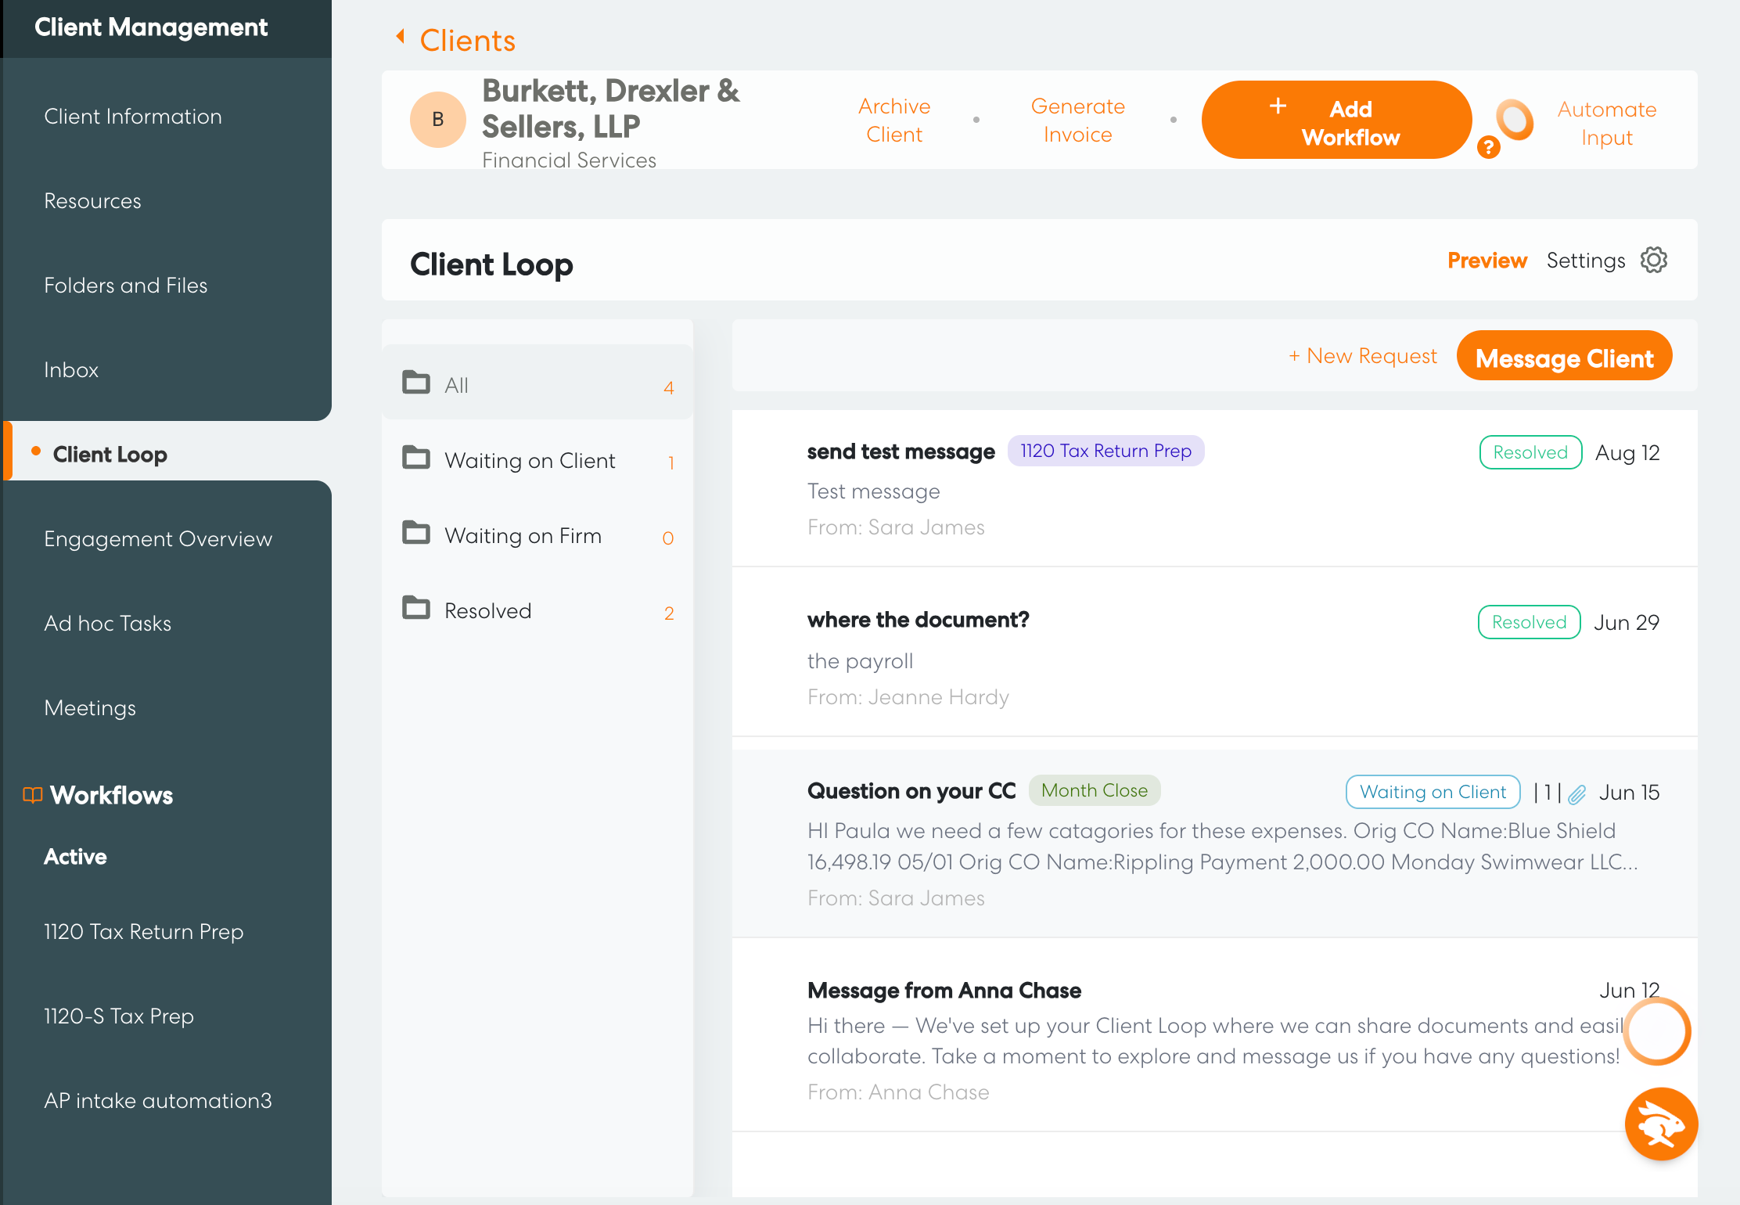Select Client Loop in sidebar
Image resolution: width=1740 pixels, height=1205 pixels.
click(110, 455)
